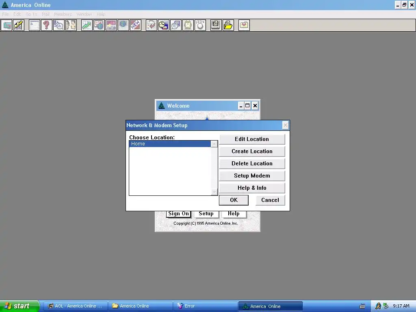Open the Mail menu

click(45, 14)
